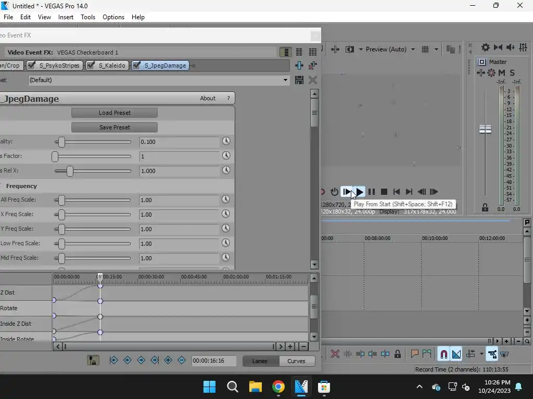Open overlays grid dropdown arrow
The image size is (533, 399).
pos(436,49)
